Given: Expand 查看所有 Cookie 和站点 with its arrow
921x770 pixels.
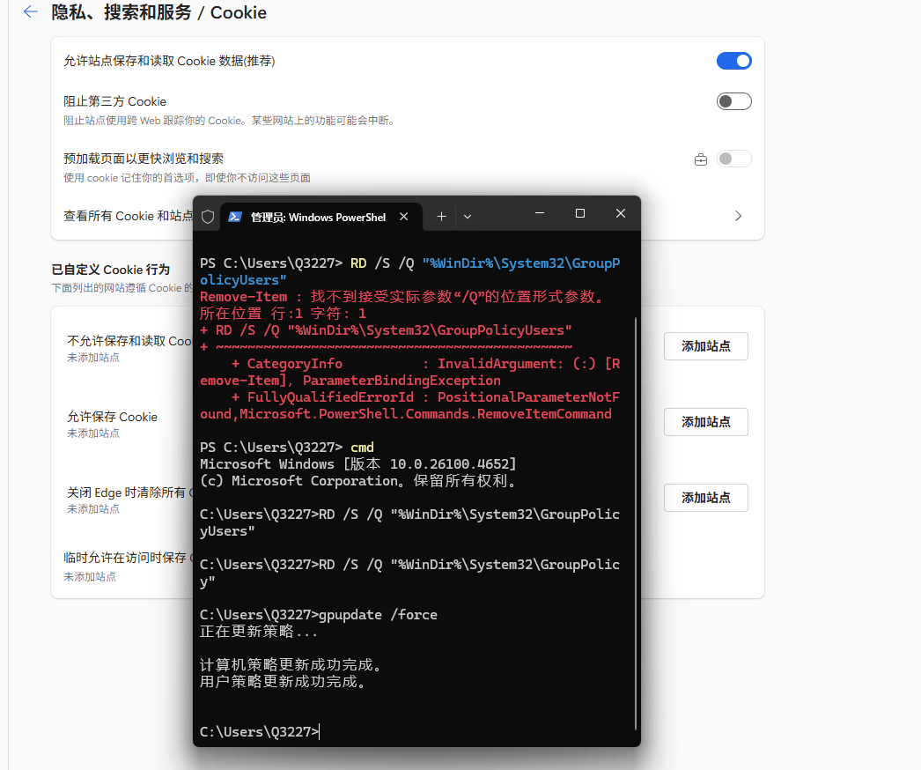Looking at the screenshot, I should [738, 216].
